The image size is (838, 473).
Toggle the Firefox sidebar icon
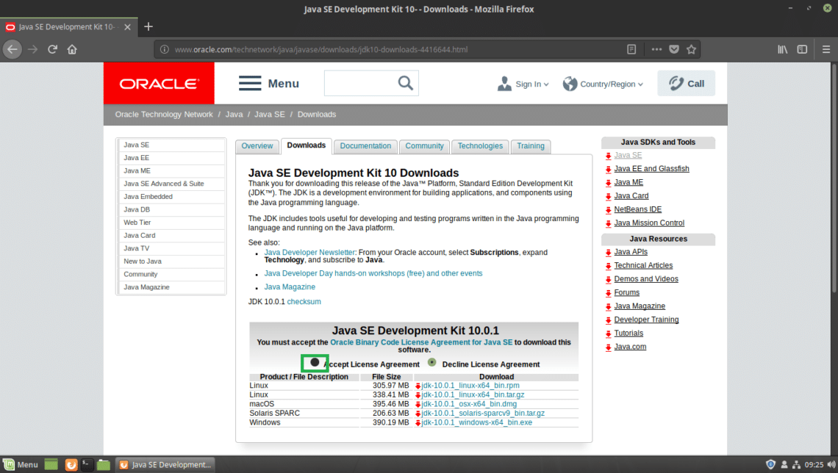pos(802,50)
